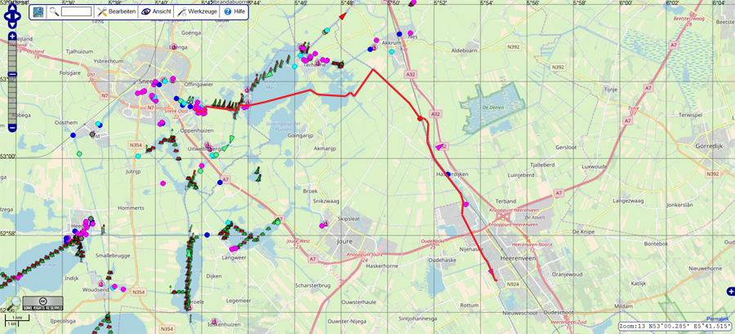Screen dimensions: 735x334
Task: Click the magnifier search icon in toolbar
Action: [54, 11]
